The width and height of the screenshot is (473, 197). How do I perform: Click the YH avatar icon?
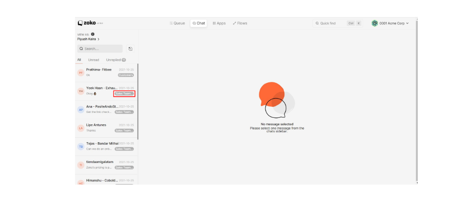pyautogui.click(x=81, y=91)
